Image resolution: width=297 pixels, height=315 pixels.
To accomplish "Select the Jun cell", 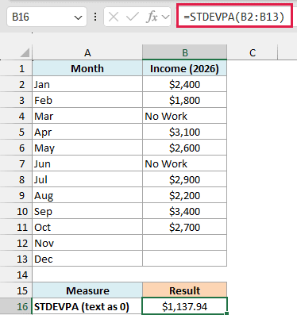I will pos(87,163).
